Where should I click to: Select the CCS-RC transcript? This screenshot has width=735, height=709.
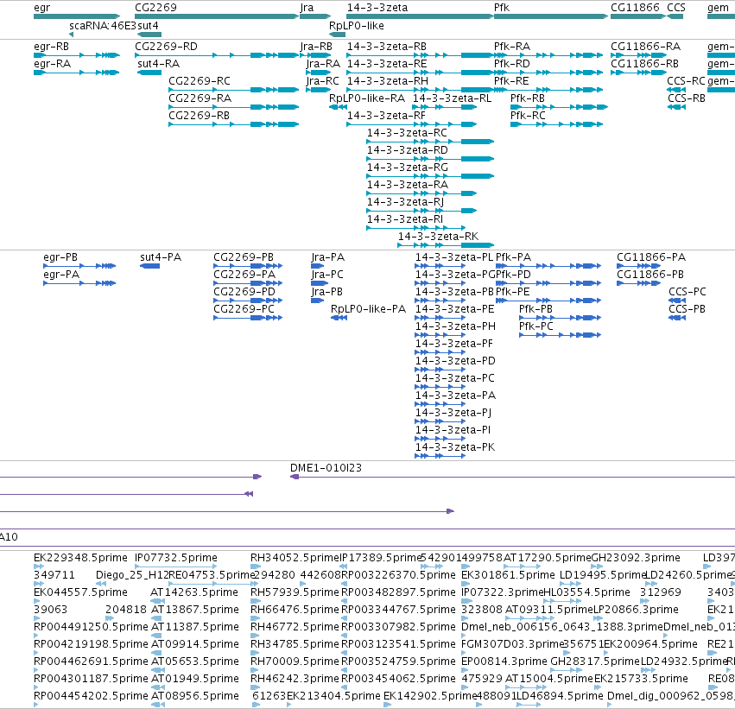click(x=677, y=90)
